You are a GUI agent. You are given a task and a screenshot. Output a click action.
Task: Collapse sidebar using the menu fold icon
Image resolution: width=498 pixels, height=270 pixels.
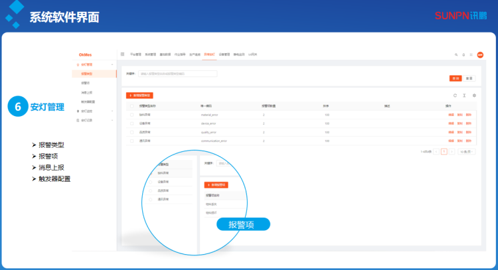pyautogui.click(x=123, y=54)
